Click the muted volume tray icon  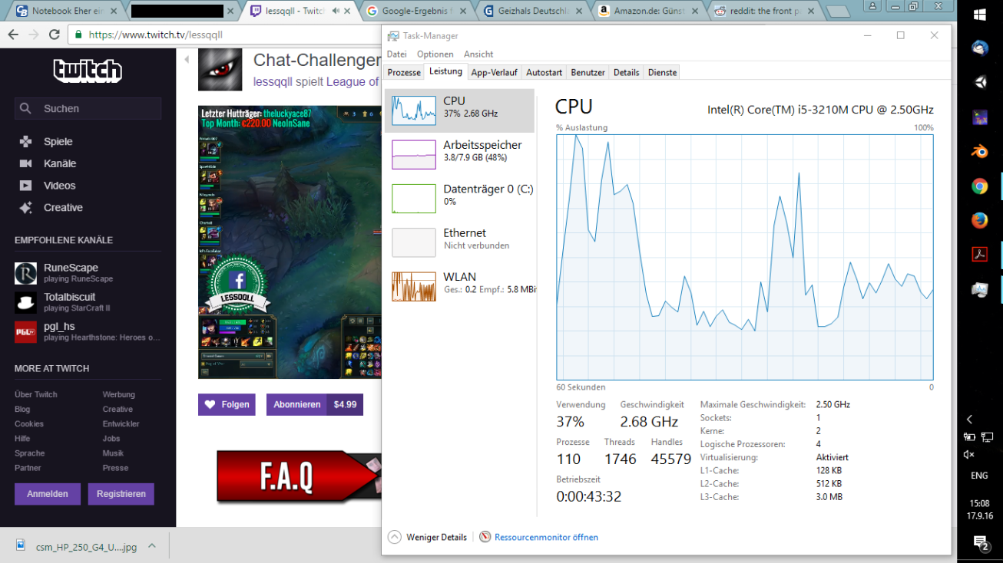click(970, 454)
